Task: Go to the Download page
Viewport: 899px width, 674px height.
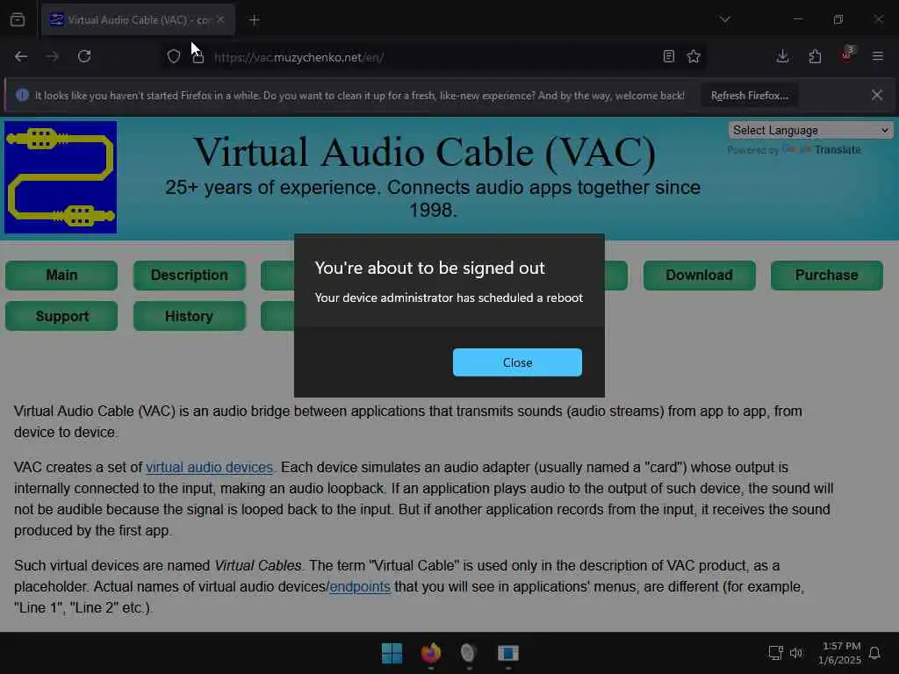Action: [699, 275]
